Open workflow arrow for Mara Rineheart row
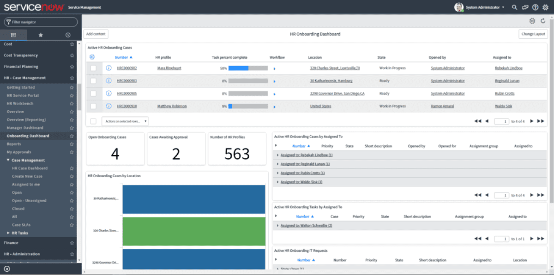Viewport: 554px width, 275px height. [x=274, y=68]
